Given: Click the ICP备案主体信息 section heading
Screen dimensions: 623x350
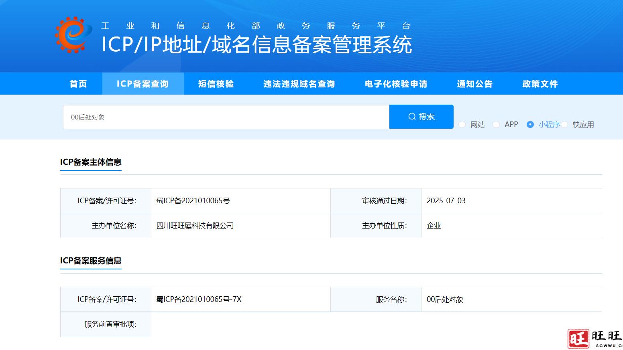Looking at the screenshot, I should pyautogui.click(x=91, y=162).
